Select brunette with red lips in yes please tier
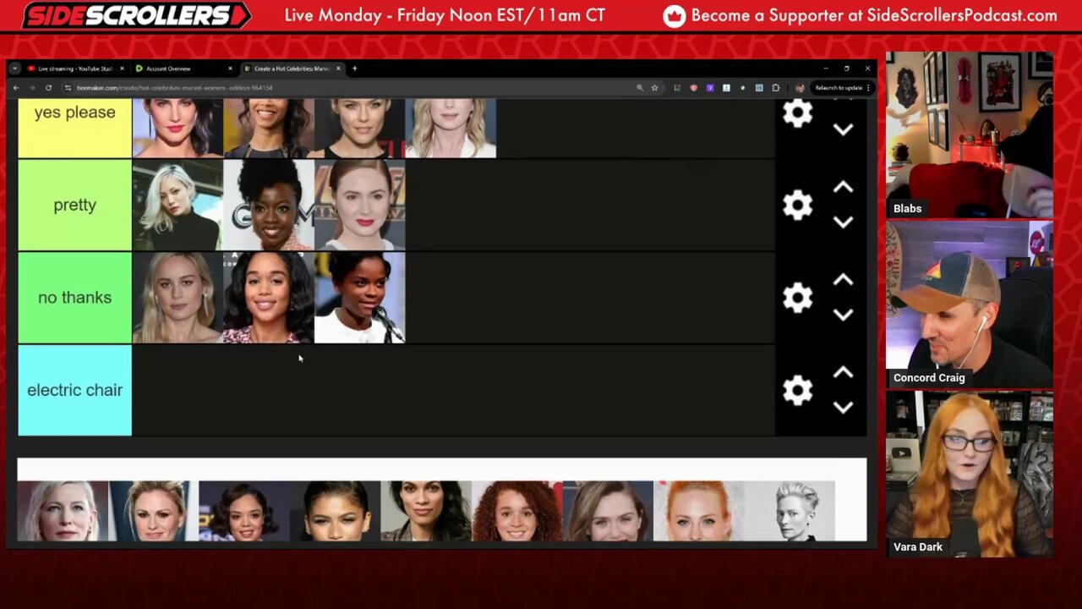The height and width of the screenshot is (609, 1082). click(178, 128)
